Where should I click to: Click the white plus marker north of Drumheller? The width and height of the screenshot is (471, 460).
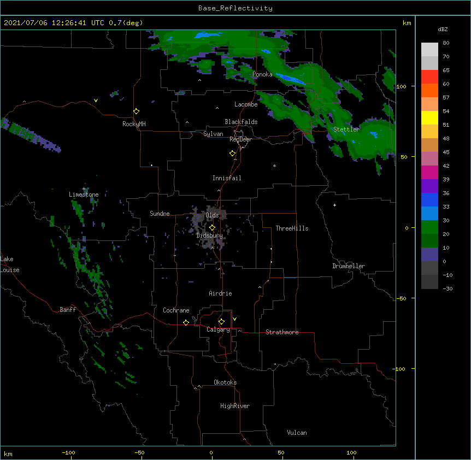click(334, 205)
